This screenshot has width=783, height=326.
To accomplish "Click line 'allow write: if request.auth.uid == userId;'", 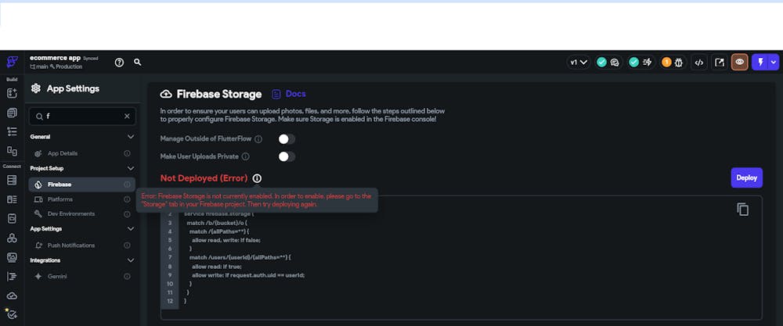I will click(248, 275).
